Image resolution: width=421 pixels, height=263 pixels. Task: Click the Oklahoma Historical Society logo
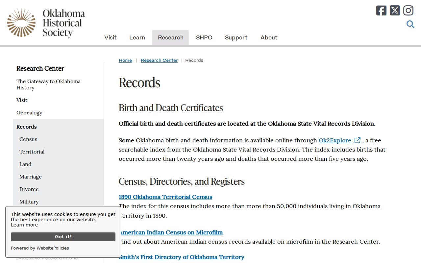[46, 23]
